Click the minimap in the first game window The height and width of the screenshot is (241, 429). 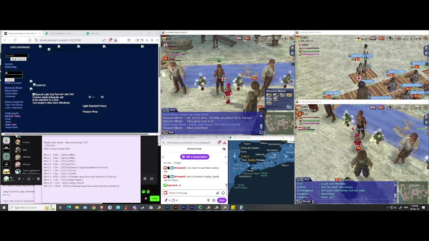pyautogui.click(x=280, y=124)
